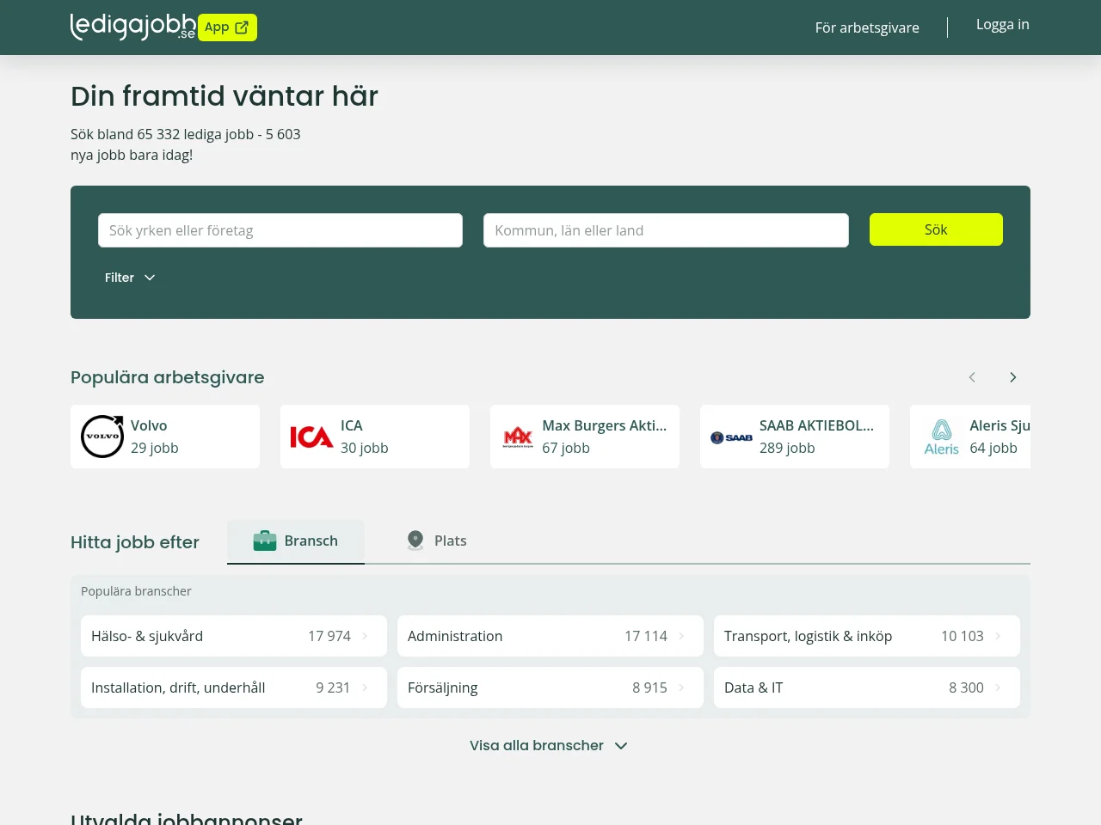Focus the Sök yrken eller företag field
1101x825 pixels.
pyautogui.click(x=280, y=230)
